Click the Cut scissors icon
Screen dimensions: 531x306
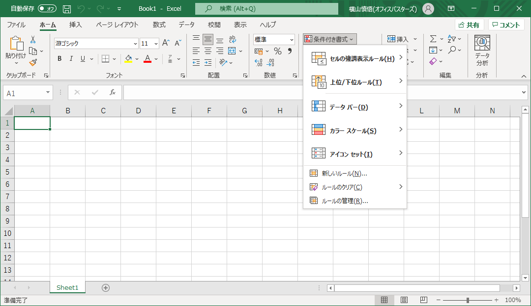[x=33, y=40]
